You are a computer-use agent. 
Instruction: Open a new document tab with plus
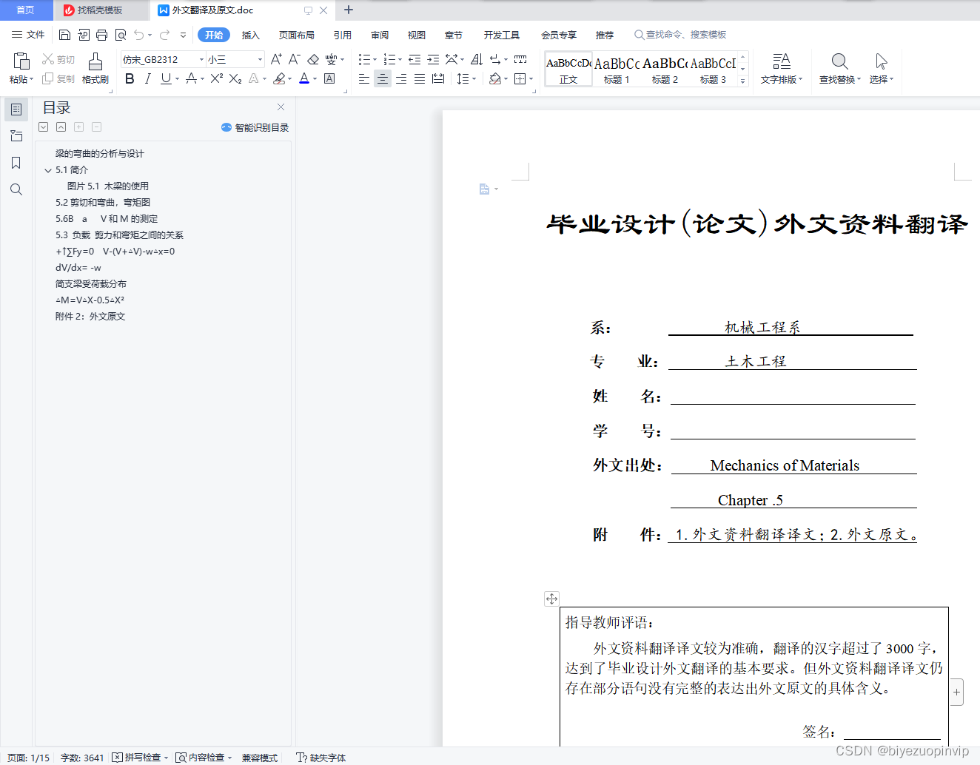pyautogui.click(x=349, y=10)
